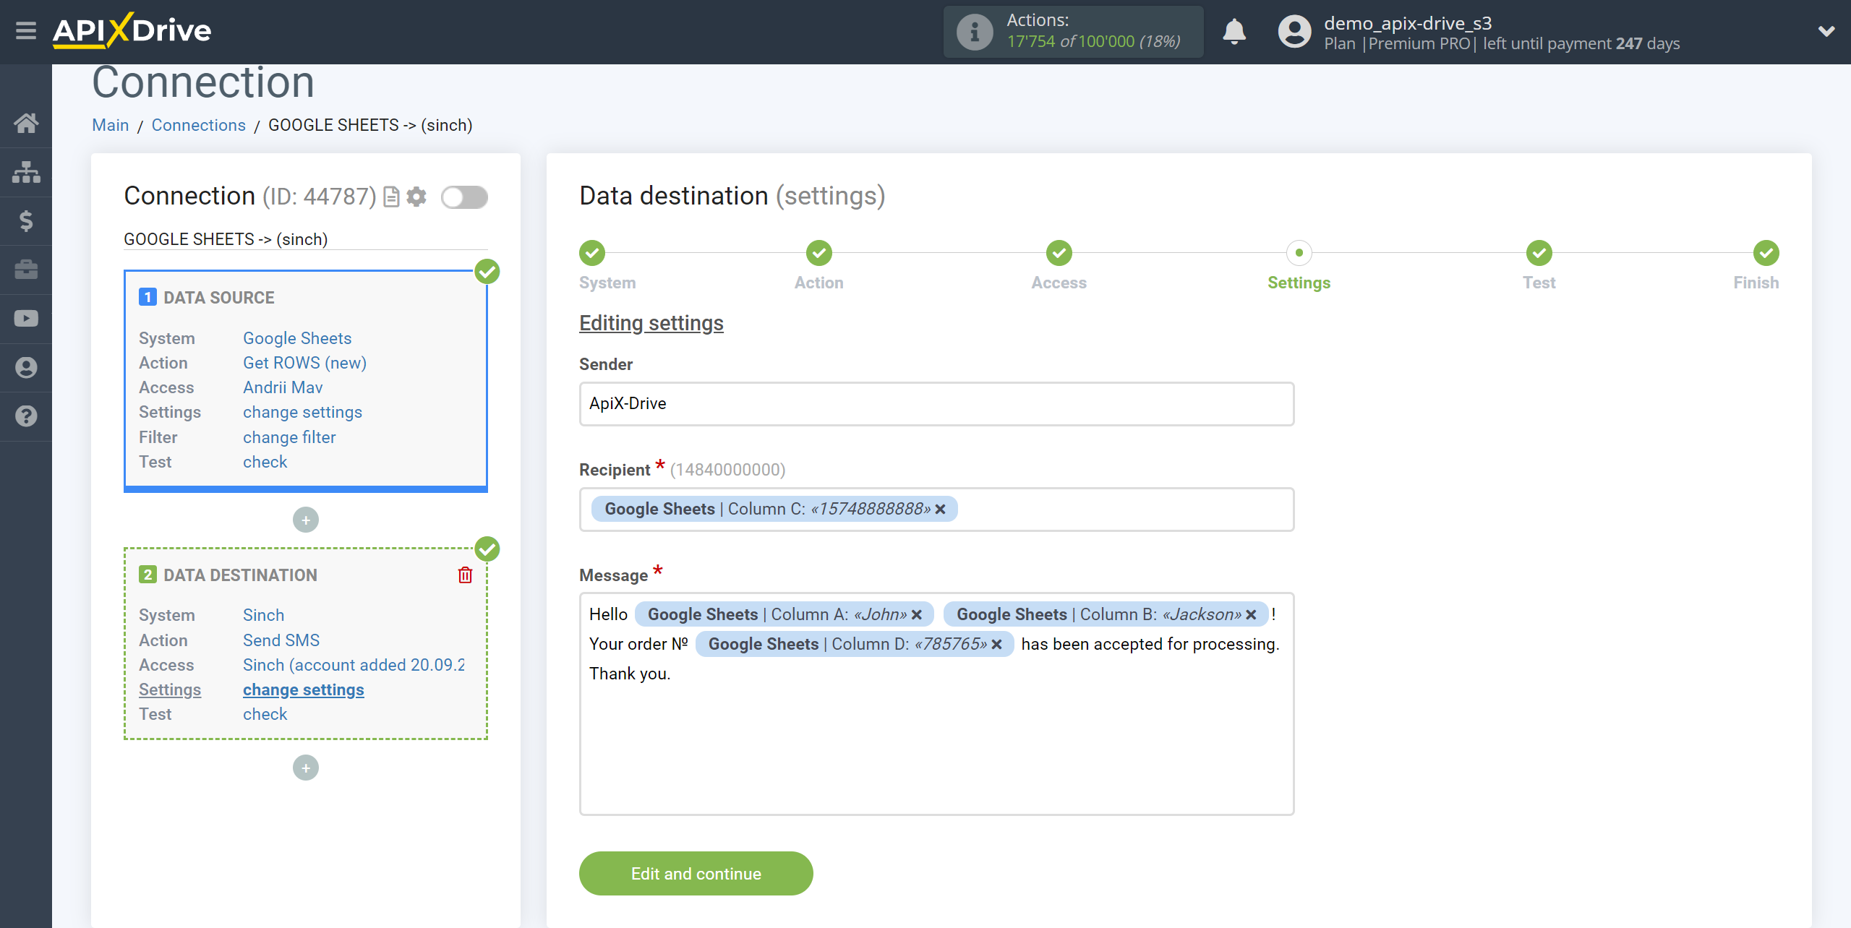The height and width of the screenshot is (928, 1851).
Task: Delete the Data Destination block
Action: 465,575
